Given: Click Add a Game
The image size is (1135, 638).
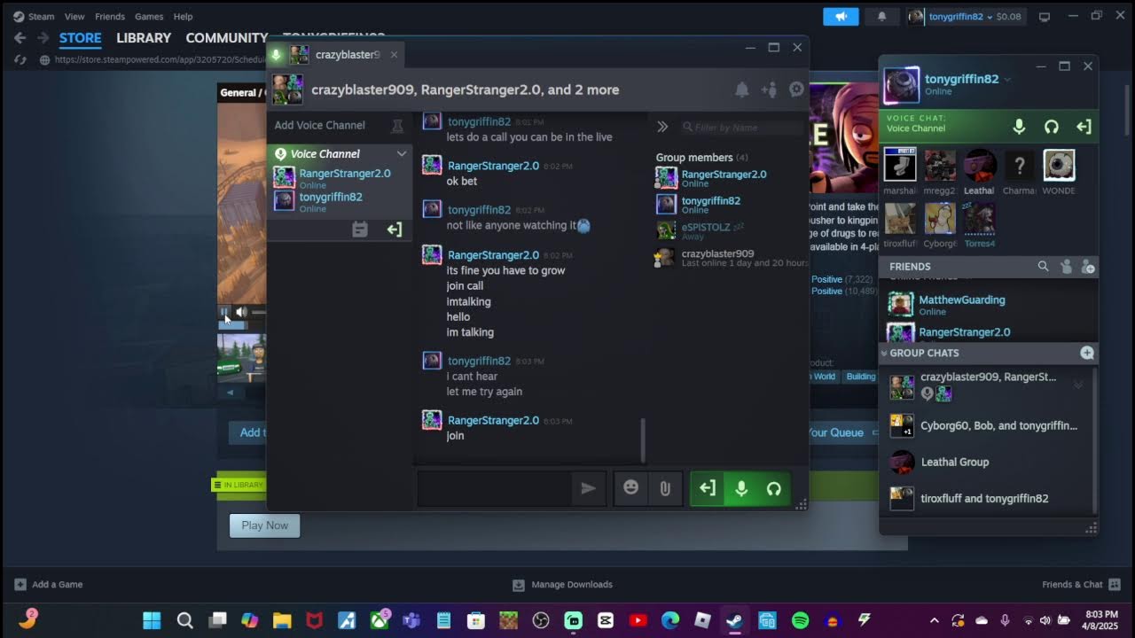Looking at the screenshot, I should pyautogui.click(x=49, y=585).
